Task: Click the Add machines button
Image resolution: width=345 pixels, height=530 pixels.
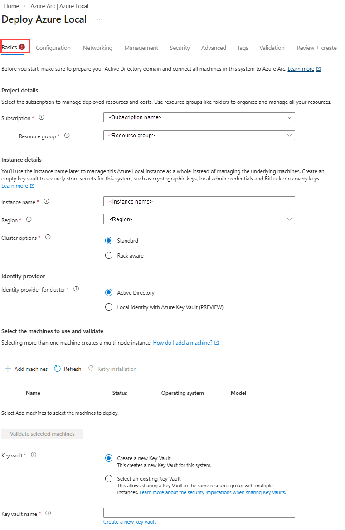Action: pyautogui.click(x=26, y=369)
